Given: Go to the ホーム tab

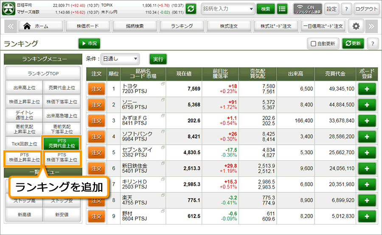Looking at the screenshot, I should point(41,26).
